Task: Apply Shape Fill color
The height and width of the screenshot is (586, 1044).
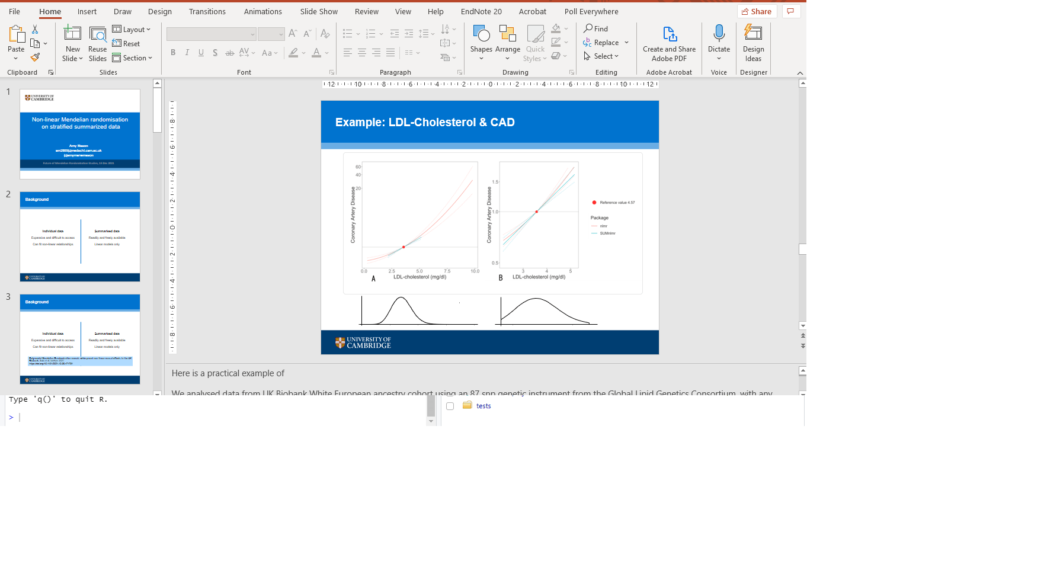Action: coord(556,28)
